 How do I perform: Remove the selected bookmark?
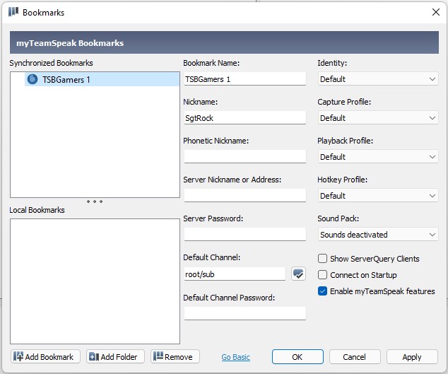click(175, 356)
